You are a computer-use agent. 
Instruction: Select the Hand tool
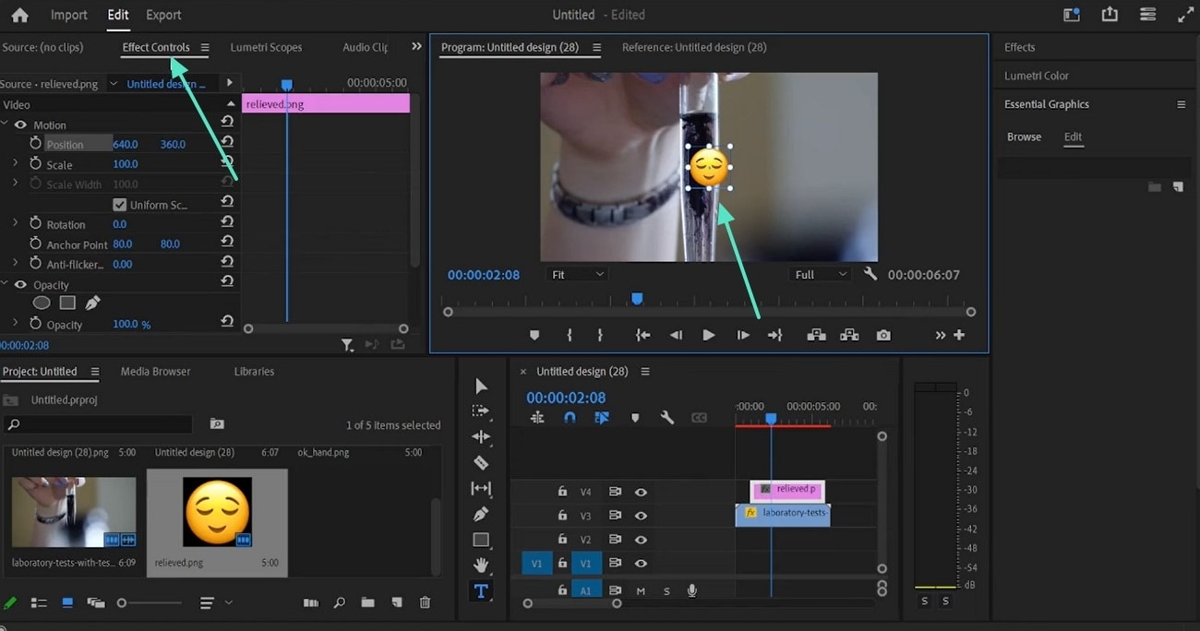480,565
